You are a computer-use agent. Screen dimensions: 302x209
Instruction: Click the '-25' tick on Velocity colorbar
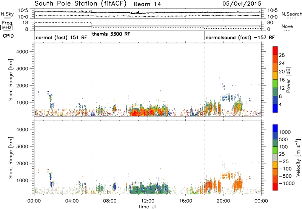[284, 161]
